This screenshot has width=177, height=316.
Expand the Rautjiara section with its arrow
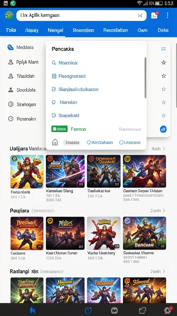[164, 210]
